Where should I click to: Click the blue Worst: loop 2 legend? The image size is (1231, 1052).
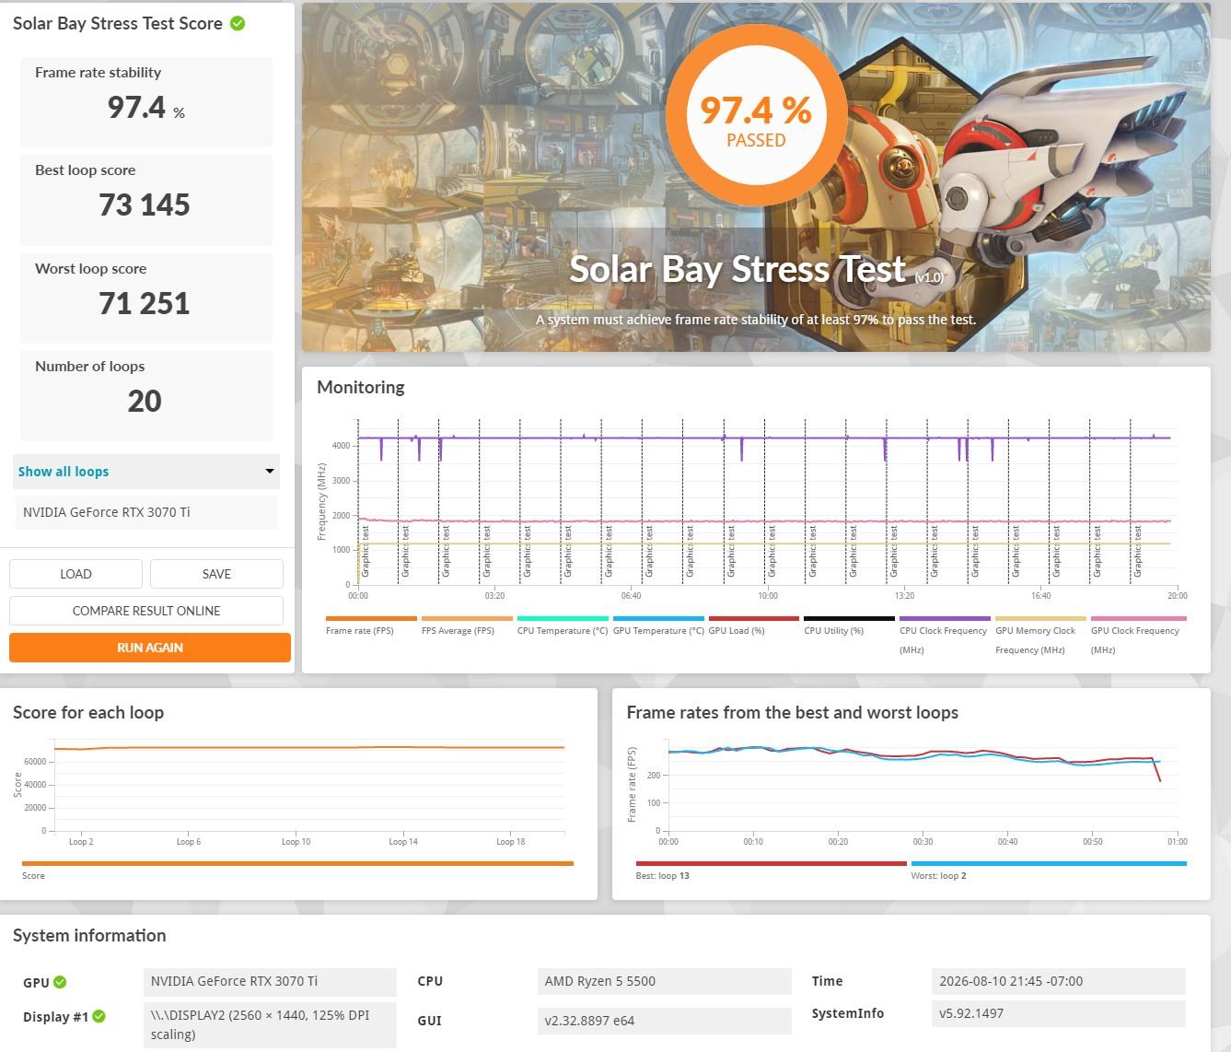tap(1049, 869)
